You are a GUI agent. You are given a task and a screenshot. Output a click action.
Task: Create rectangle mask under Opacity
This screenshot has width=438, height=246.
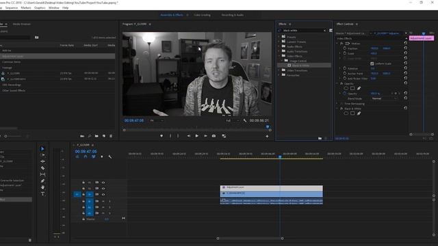click(352, 88)
